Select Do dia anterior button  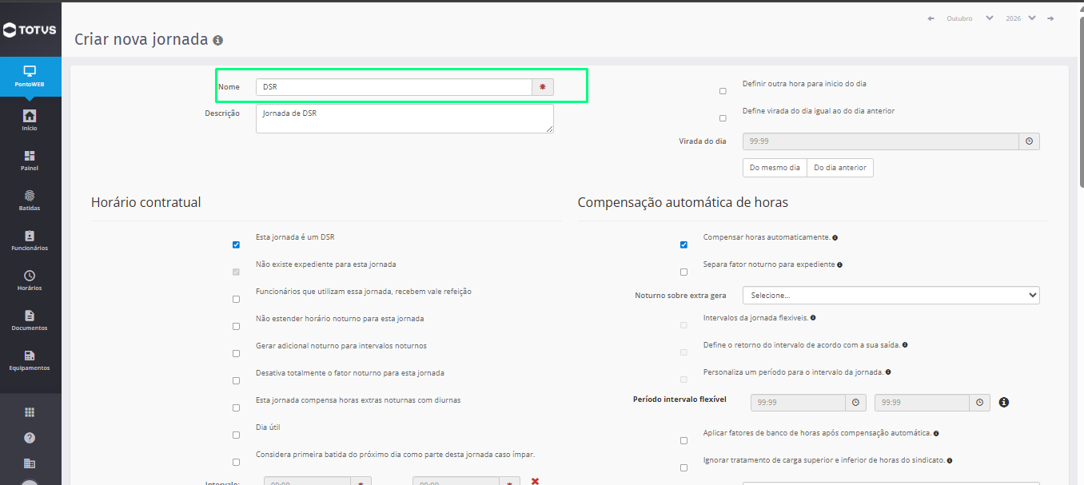840,168
